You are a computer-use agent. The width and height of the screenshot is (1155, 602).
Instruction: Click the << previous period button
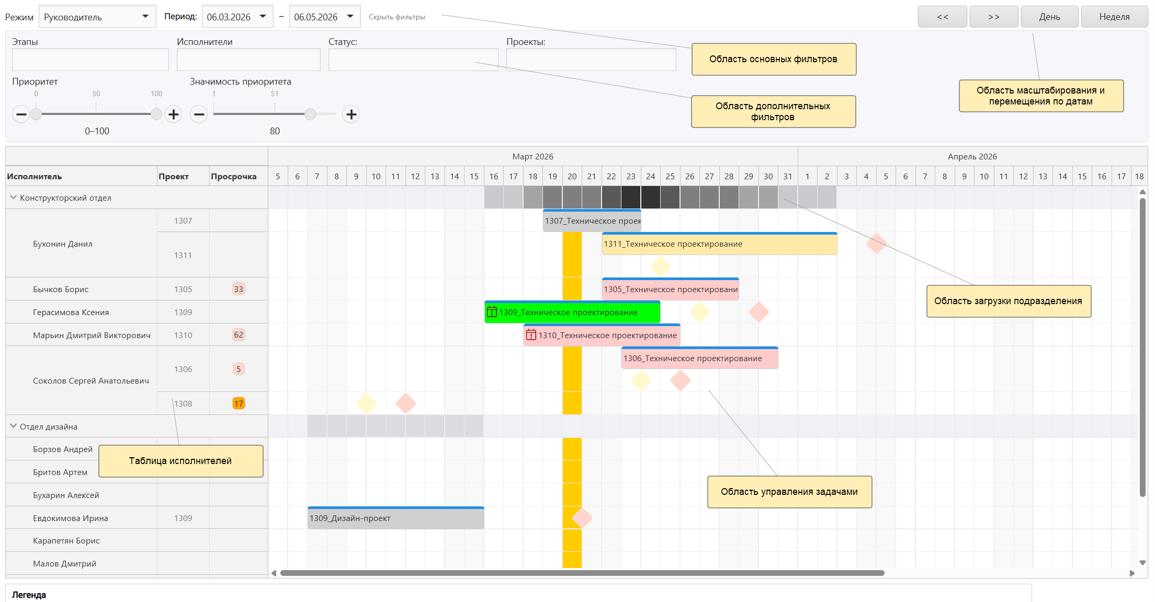[x=942, y=17]
